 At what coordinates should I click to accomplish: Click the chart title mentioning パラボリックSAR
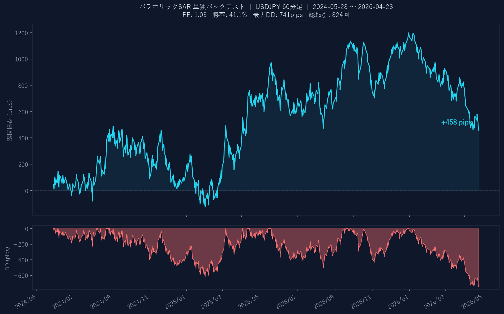tap(192, 7)
